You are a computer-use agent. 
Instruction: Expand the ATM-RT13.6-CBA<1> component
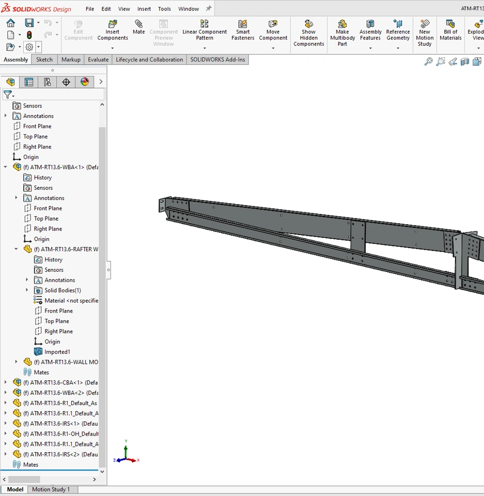click(5, 382)
